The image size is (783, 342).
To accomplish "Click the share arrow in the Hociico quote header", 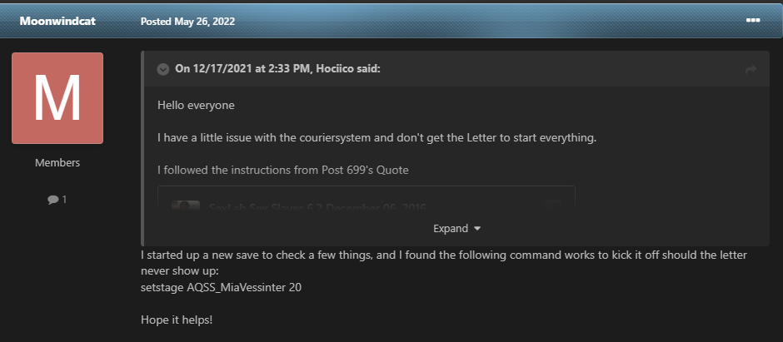I will [x=751, y=70].
